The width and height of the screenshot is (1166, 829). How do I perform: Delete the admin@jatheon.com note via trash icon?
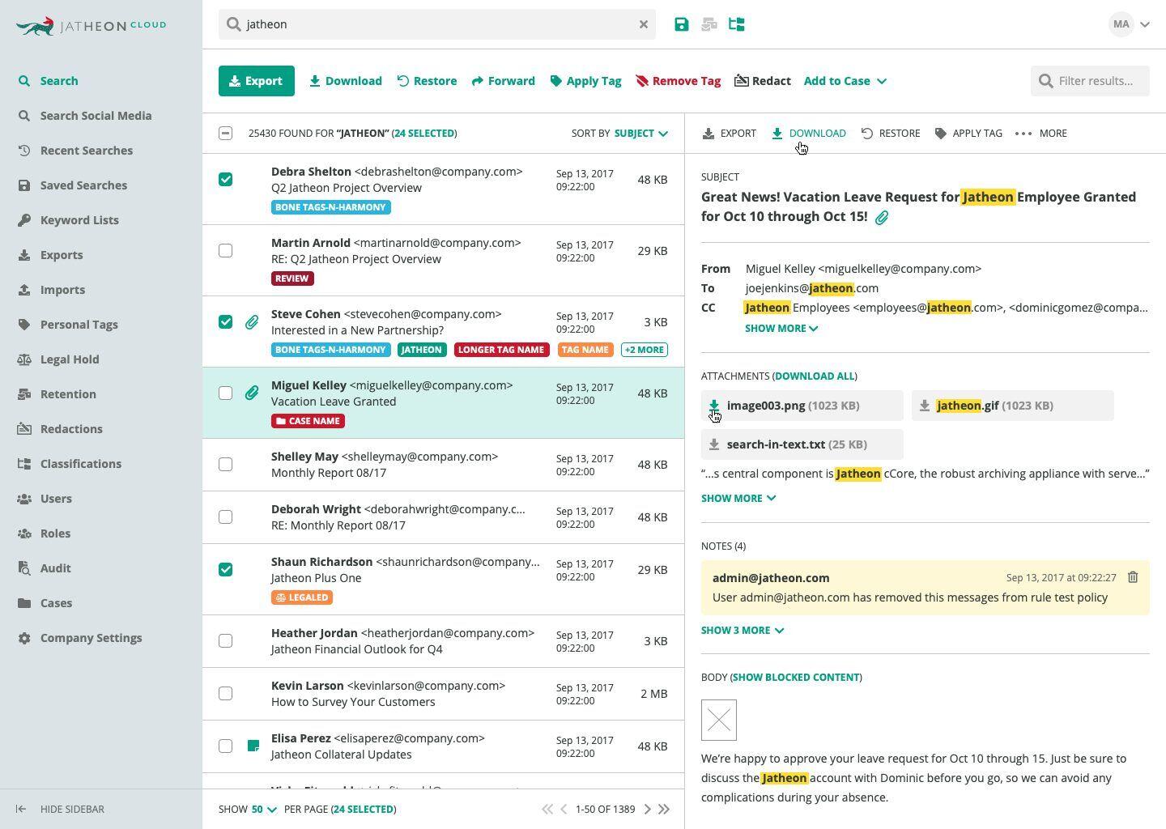(1133, 577)
